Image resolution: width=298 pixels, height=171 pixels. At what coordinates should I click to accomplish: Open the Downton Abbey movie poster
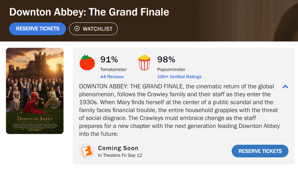35,91
